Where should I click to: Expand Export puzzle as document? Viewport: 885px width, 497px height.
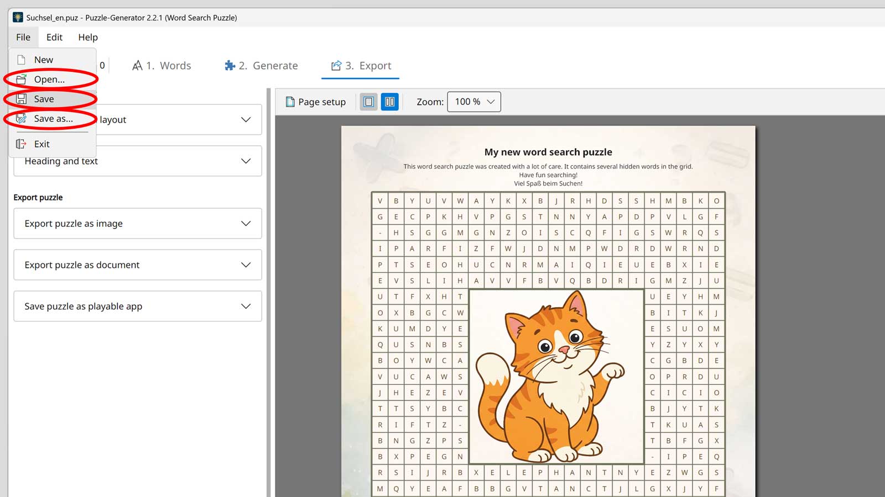pyautogui.click(x=138, y=265)
